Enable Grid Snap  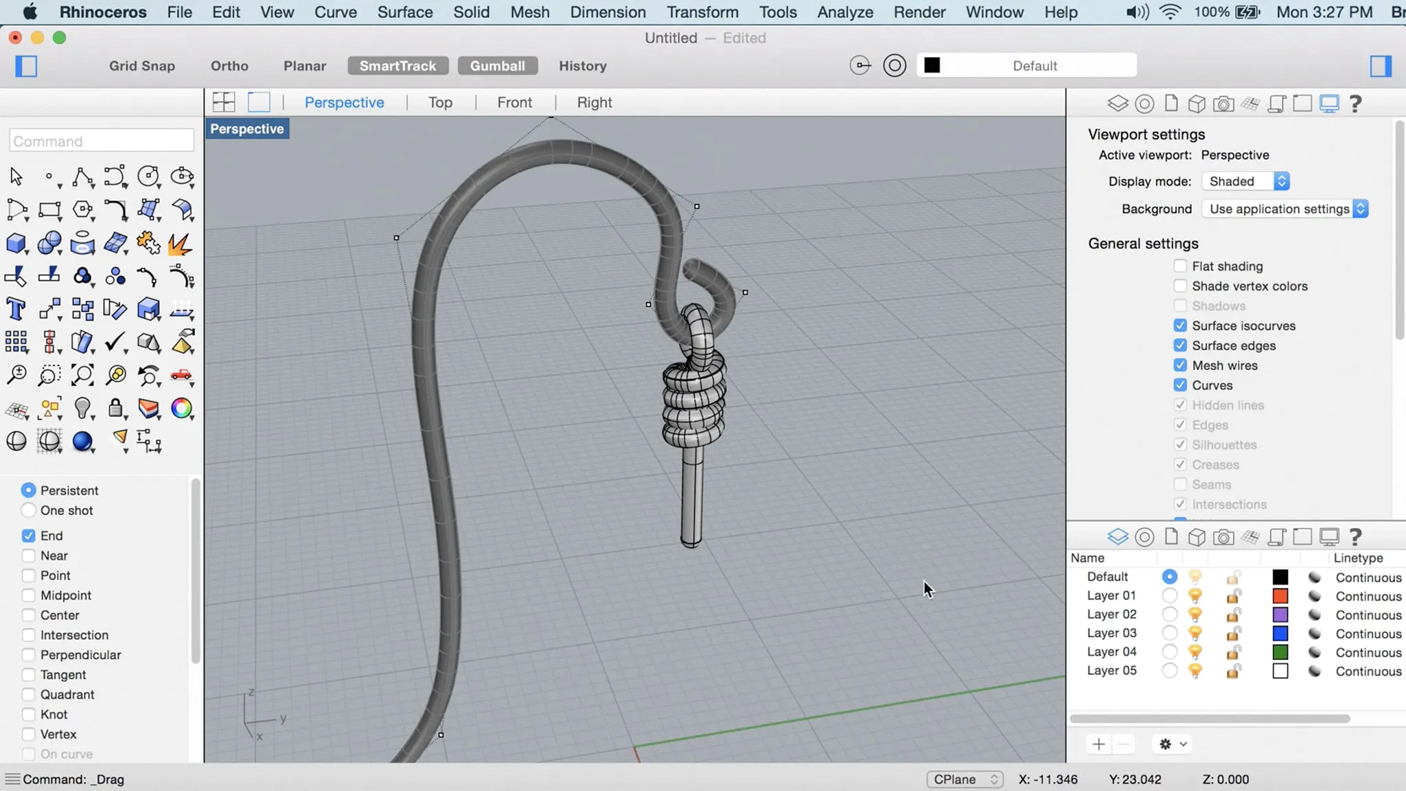(141, 66)
